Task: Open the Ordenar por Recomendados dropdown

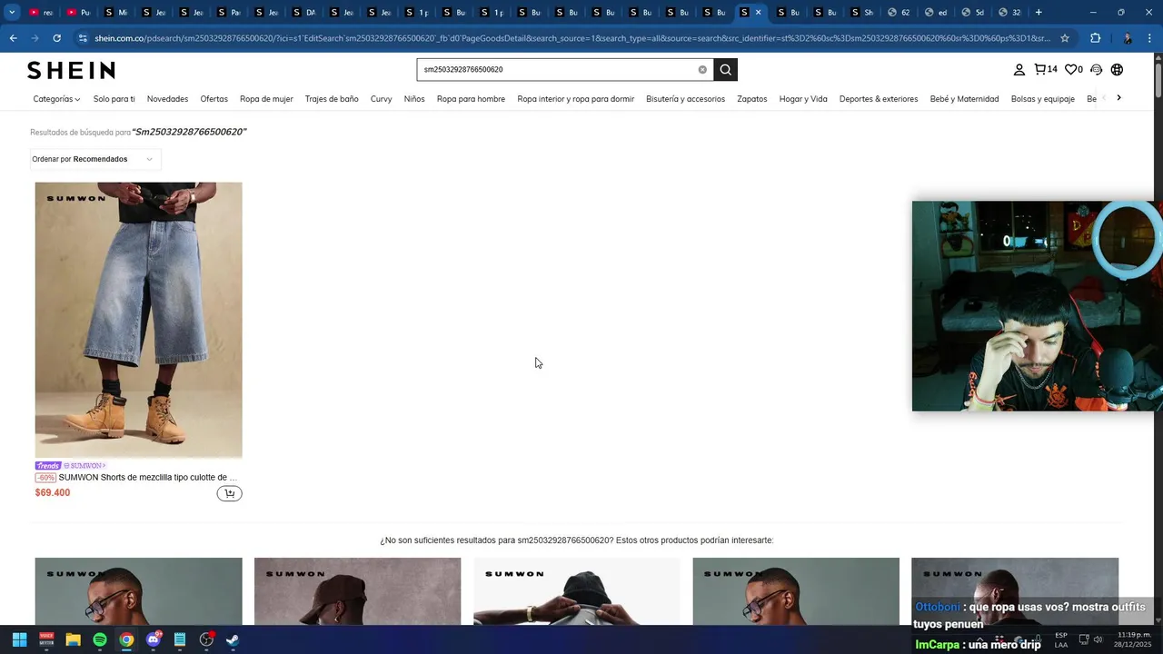Action: tap(95, 159)
